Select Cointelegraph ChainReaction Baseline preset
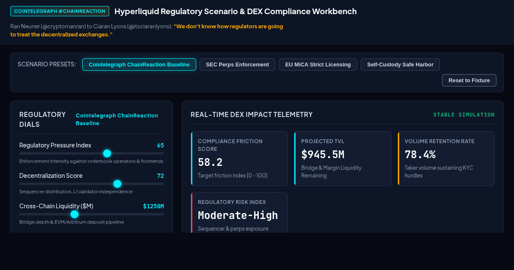The image size is (514, 270). coord(139,65)
